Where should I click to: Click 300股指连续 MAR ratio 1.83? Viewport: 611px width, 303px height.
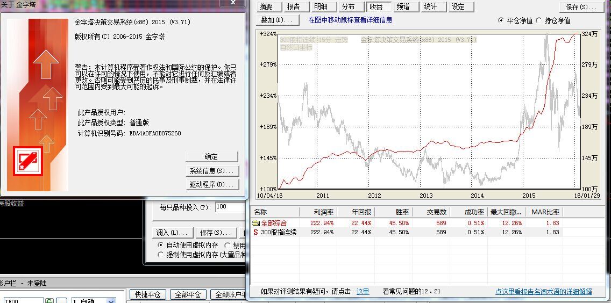552,232
